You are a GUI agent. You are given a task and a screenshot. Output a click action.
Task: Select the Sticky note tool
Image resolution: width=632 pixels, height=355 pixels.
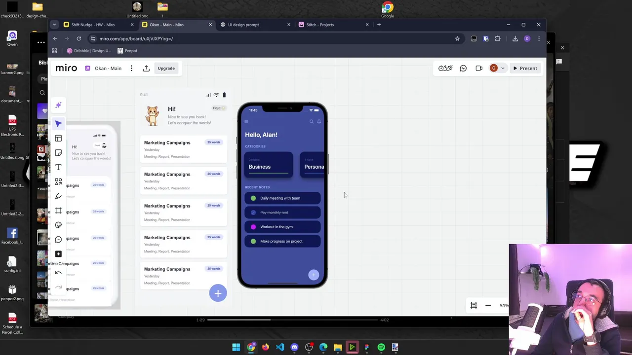[58, 153]
